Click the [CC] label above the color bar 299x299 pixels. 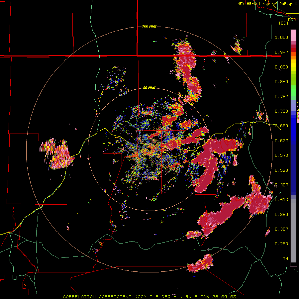coord(283,23)
